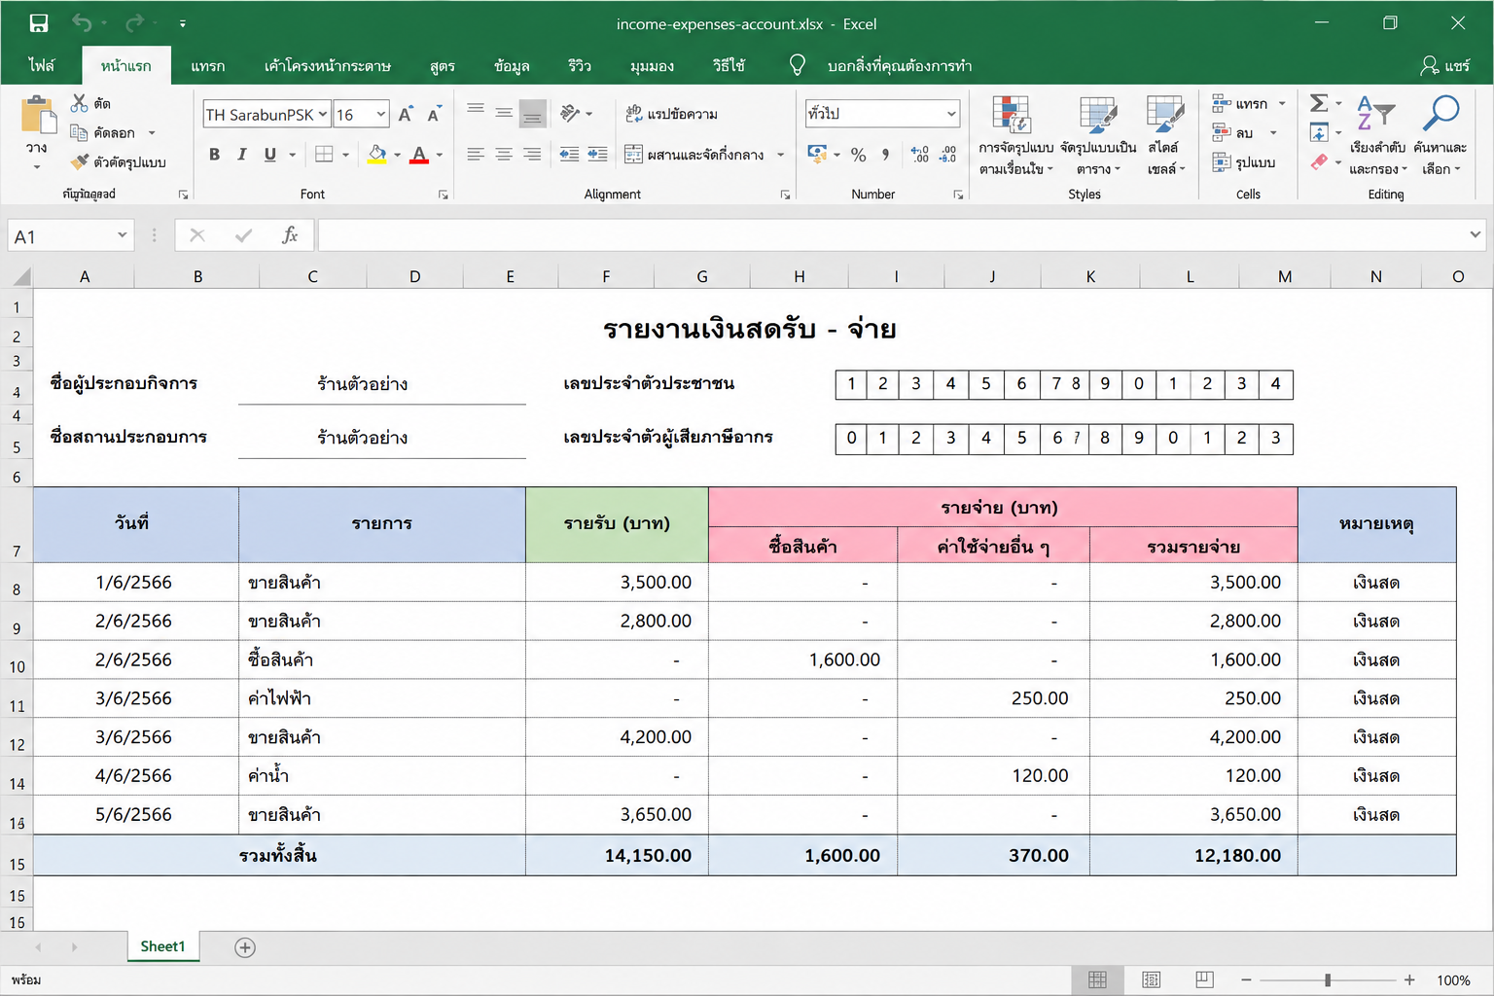Toggle align text right

click(532, 155)
